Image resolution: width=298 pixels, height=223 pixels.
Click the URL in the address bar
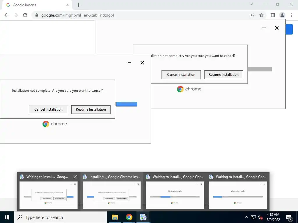pyautogui.click(x=77, y=15)
